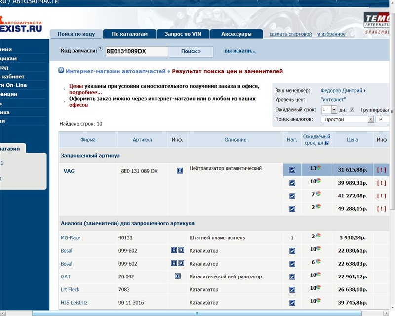Viewport: 395px width, 316px height.
Task: Switch to По каталогам tab
Action: [130, 34]
